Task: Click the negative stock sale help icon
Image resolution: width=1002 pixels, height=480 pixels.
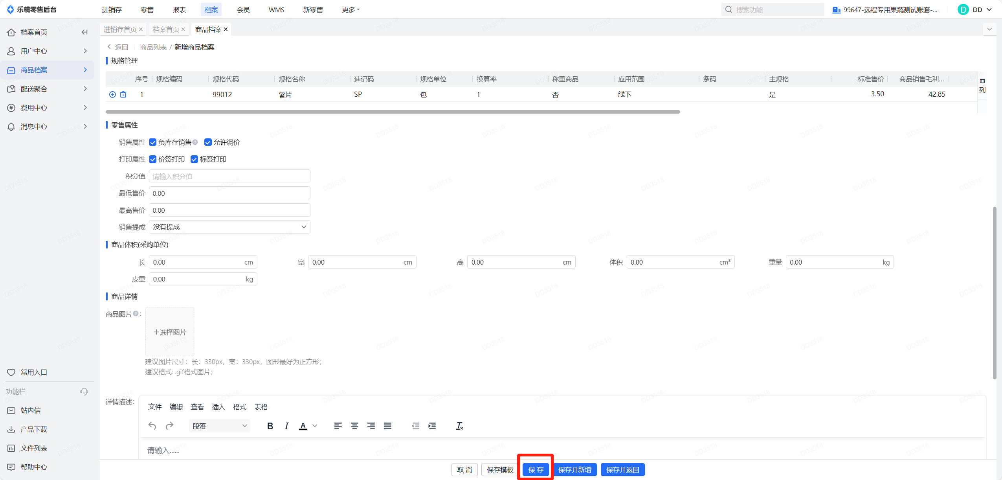Action: [x=195, y=142]
